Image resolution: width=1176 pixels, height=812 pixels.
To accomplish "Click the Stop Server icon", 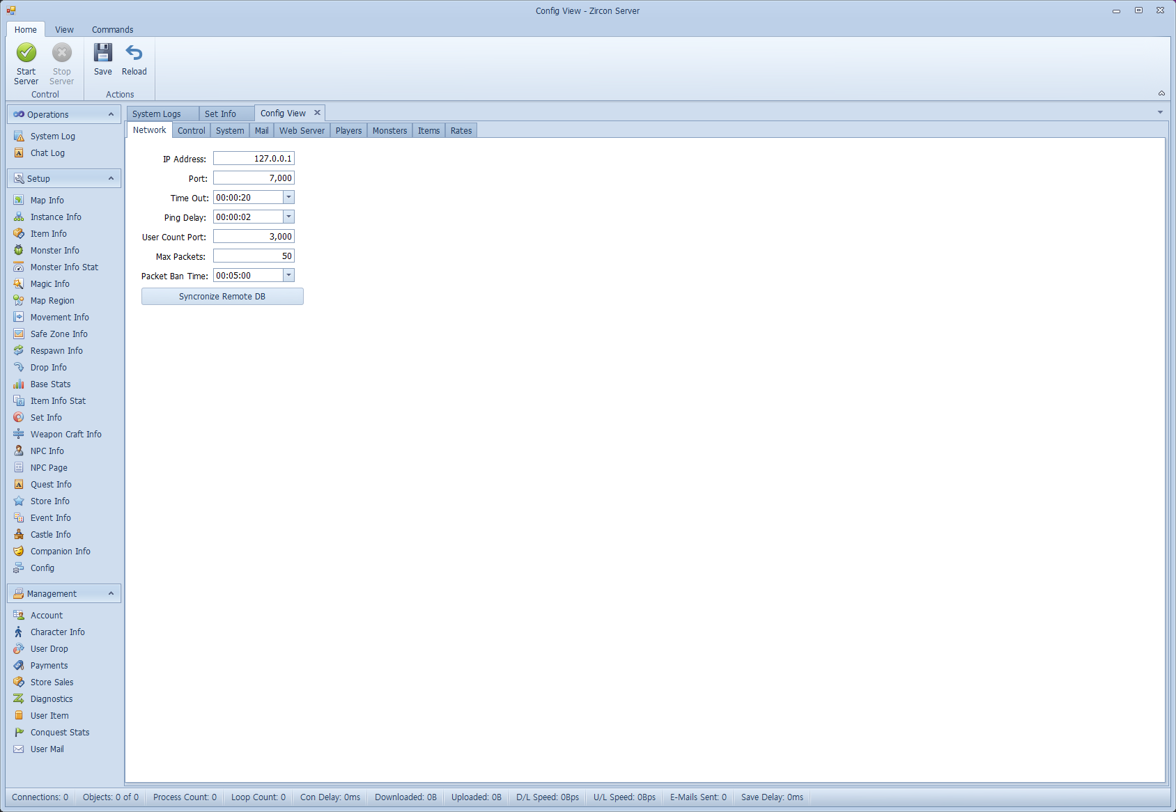I will point(62,53).
